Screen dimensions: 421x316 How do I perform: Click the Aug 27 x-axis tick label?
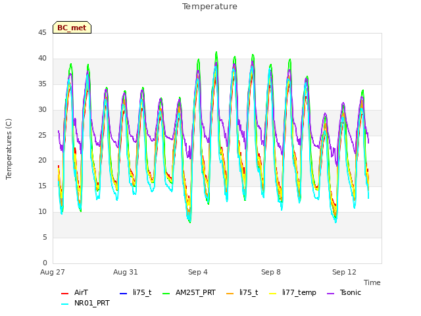tap(53, 272)
